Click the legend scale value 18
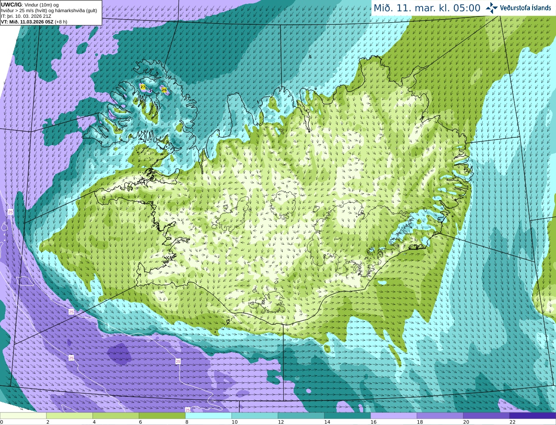The height and width of the screenshot is (425, 556). (420, 422)
